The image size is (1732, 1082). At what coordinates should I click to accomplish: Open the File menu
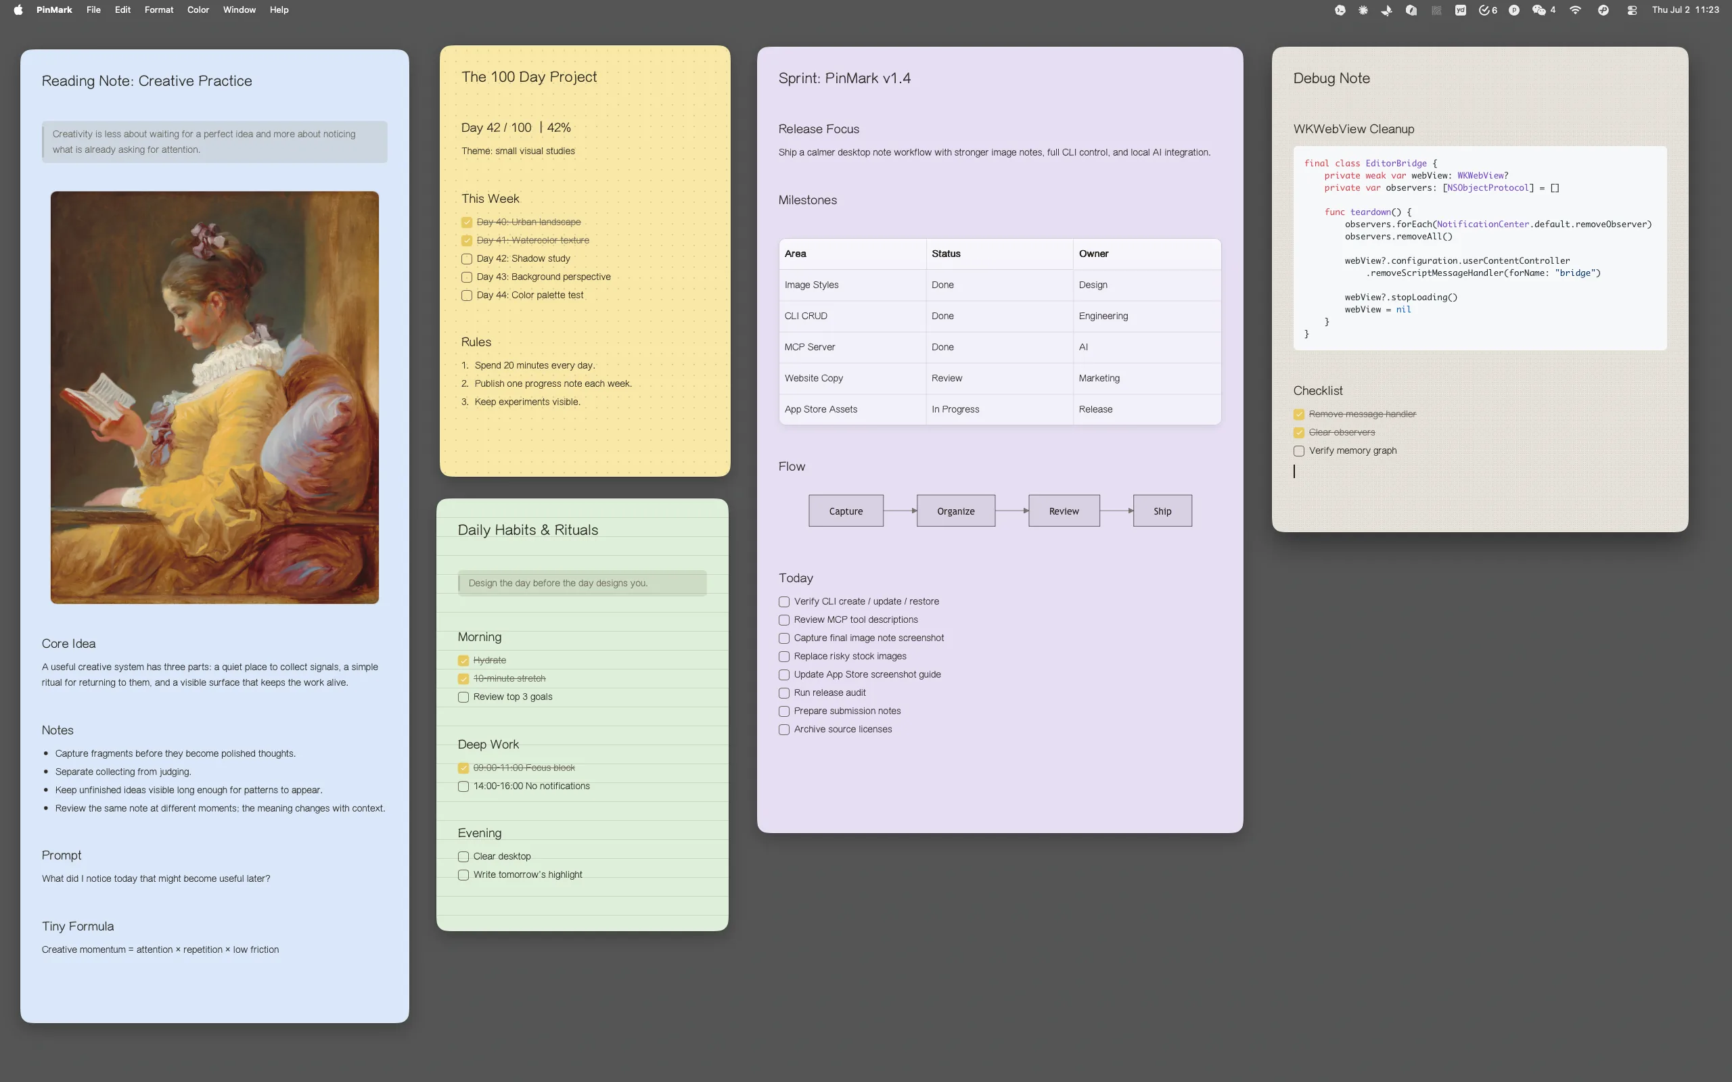tap(93, 10)
